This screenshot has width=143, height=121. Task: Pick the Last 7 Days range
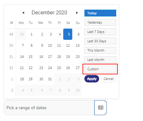[100, 32]
